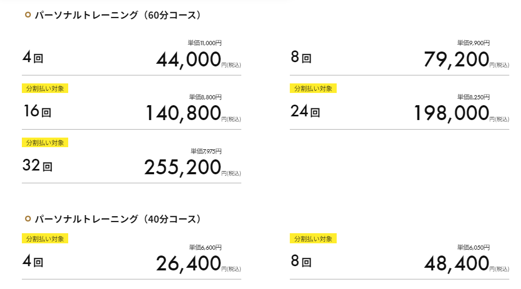Select the 32回 session count label
This screenshot has height=289, width=521.
pyautogui.click(x=37, y=166)
